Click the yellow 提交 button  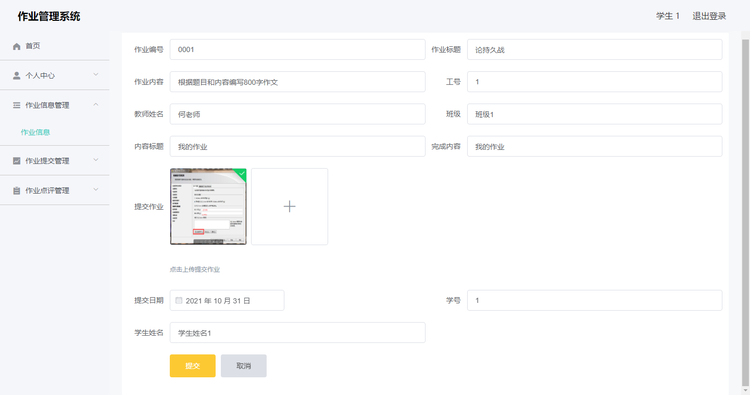coord(193,366)
